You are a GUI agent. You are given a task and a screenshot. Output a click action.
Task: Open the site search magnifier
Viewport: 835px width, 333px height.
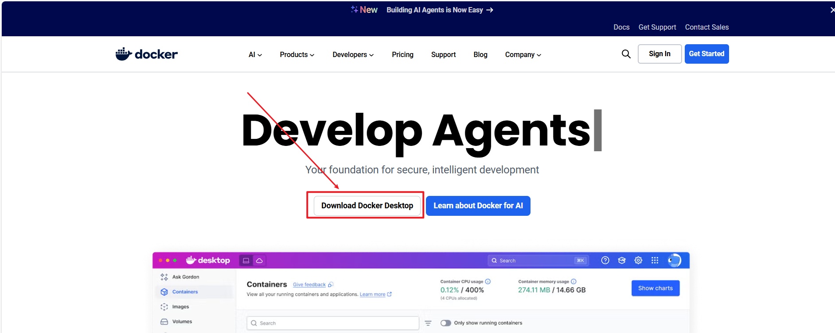[626, 54]
